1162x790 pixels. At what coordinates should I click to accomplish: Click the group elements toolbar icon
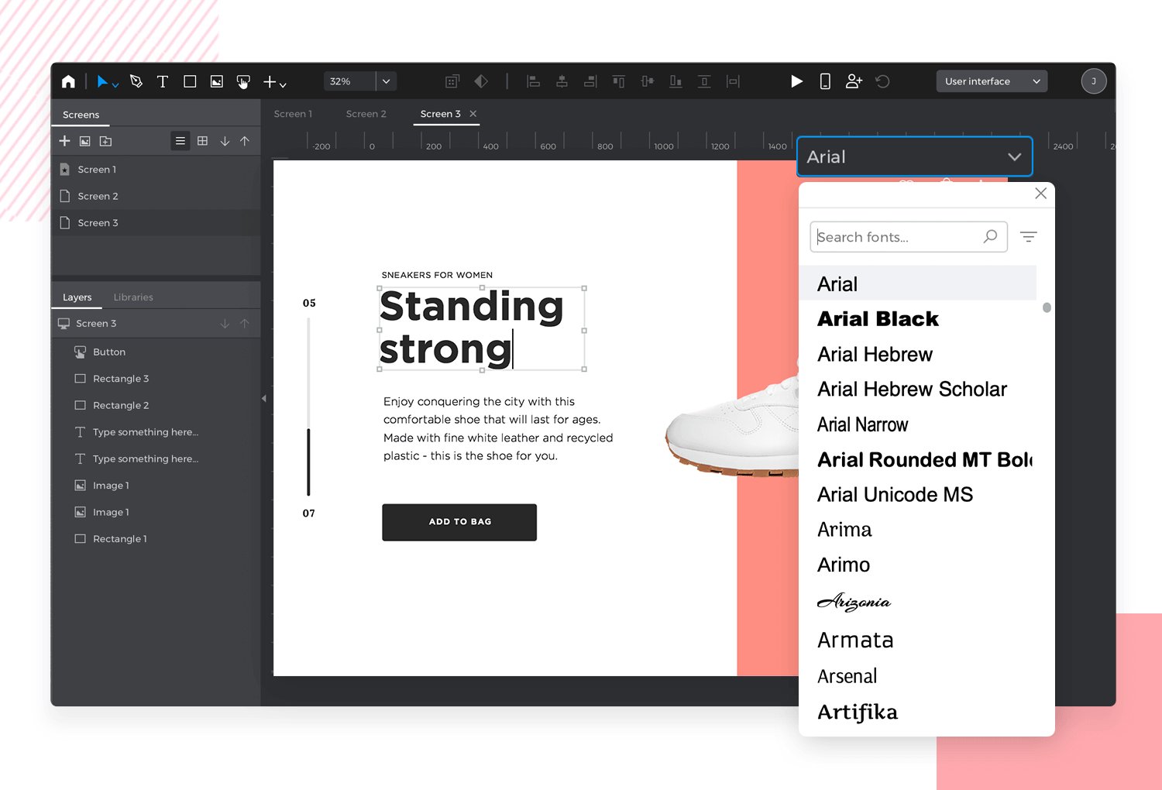[452, 81]
